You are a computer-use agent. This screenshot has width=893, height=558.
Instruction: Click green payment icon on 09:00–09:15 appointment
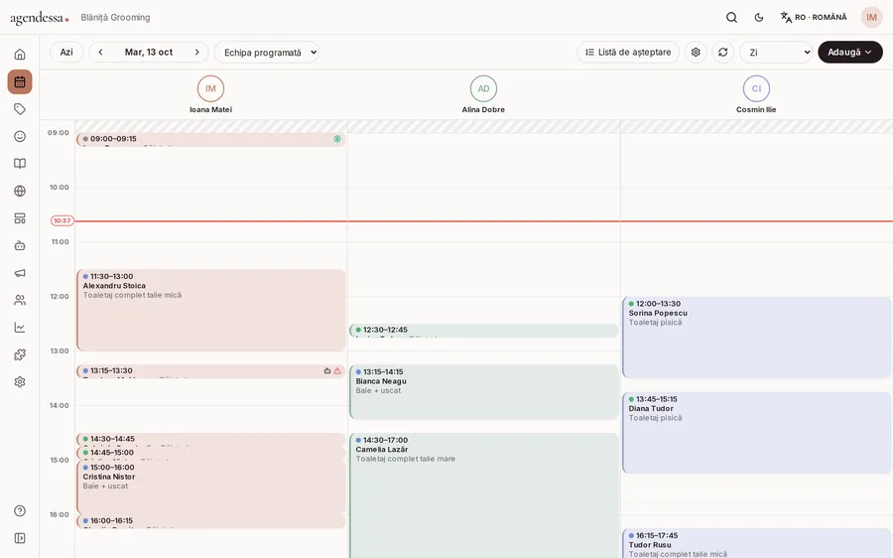pos(337,138)
